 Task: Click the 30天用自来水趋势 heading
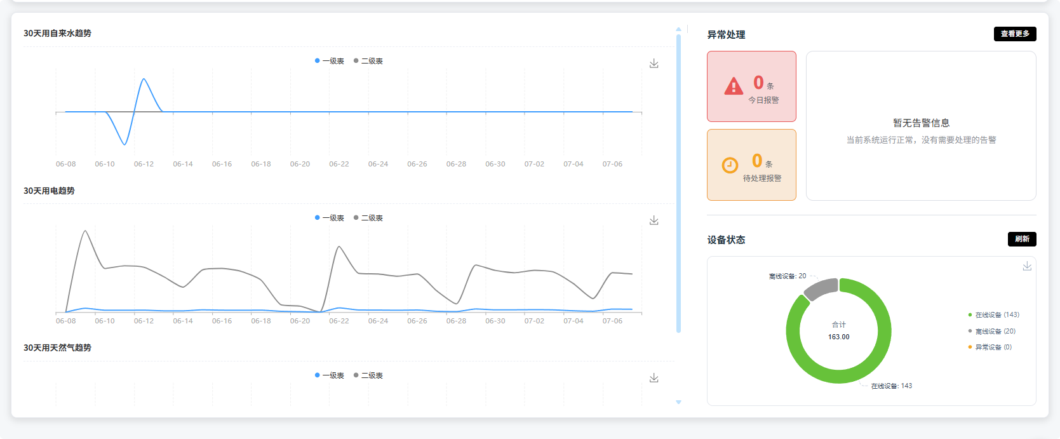(57, 33)
